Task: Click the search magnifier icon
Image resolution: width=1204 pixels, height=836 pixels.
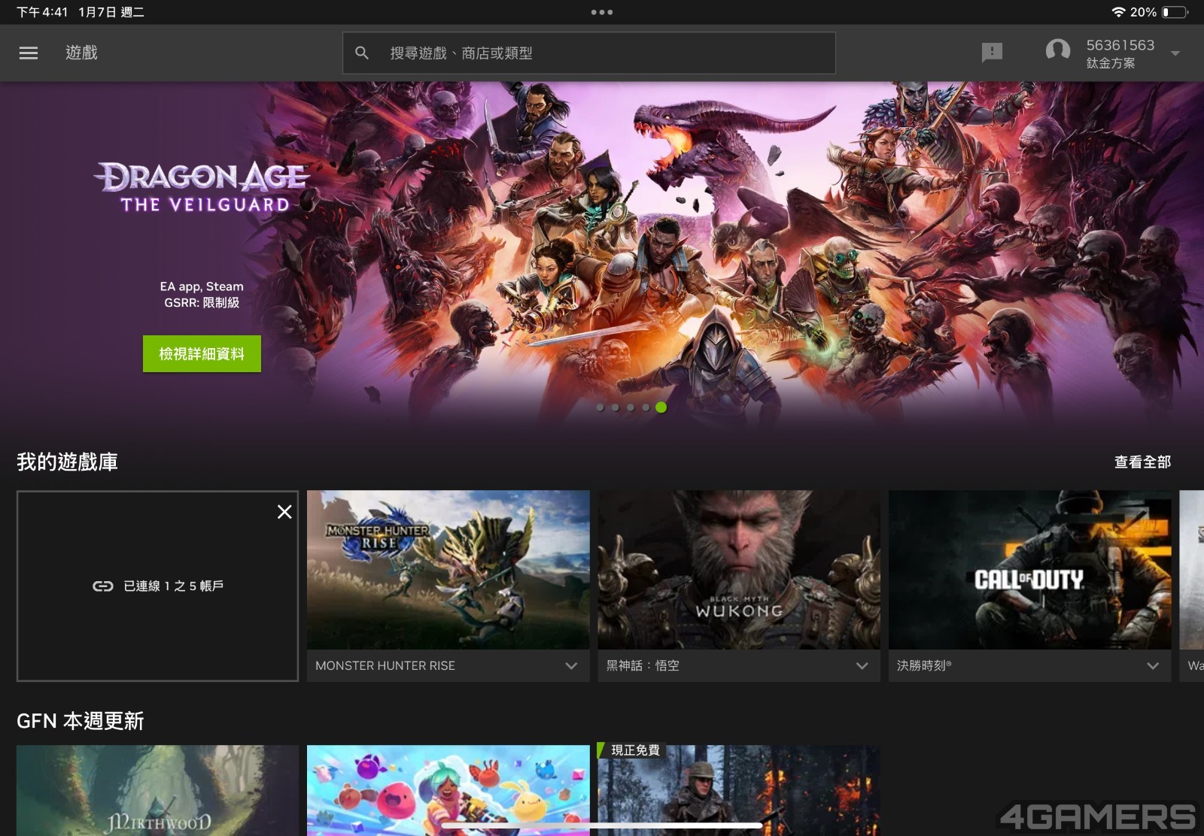Action: pyautogui.click(x=362, y=53)
